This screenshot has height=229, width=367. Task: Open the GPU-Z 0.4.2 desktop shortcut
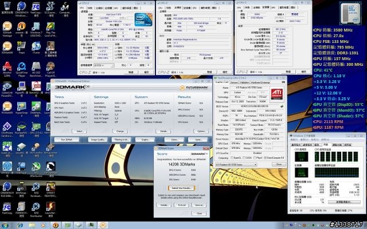(x=36, y=129)
